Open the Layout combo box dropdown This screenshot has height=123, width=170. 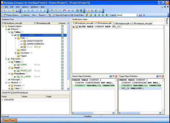pyautogui.click(x=137, y=15)
